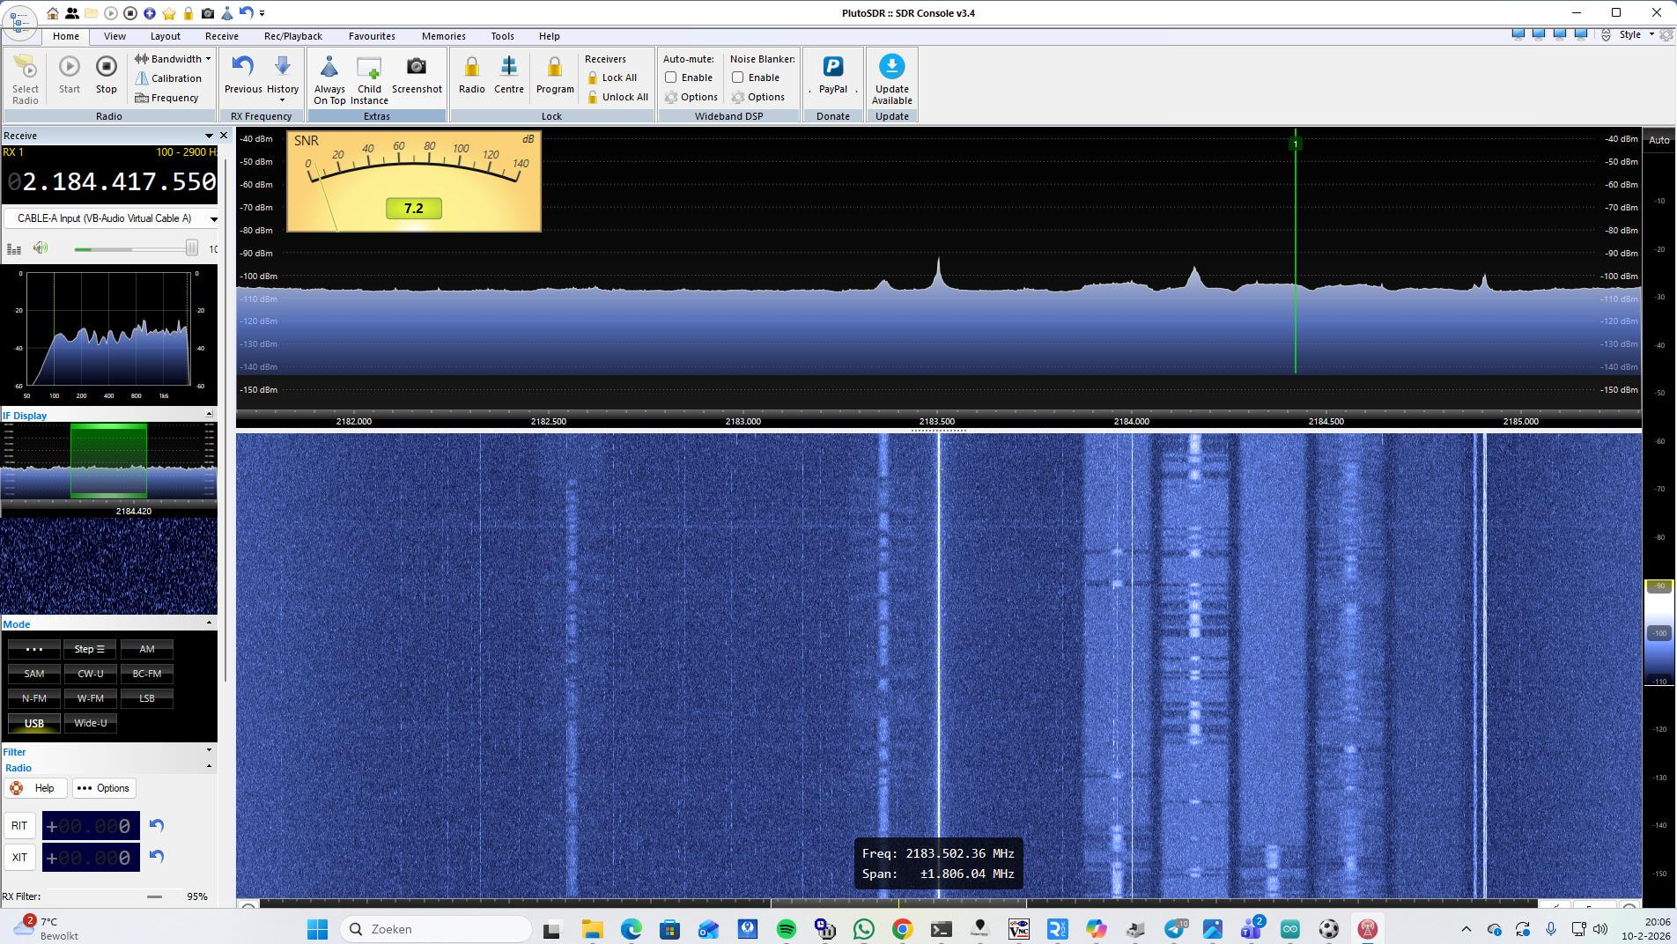1677x944 pixels.
Task: Open the History dropdown arrow
Action: click(x=282, y=100)
